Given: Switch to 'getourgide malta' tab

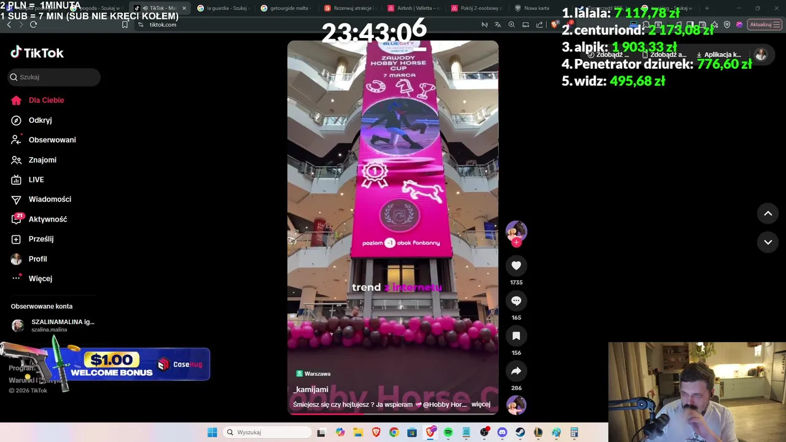Looking at the screenshot, I should click(x=286, y=8).
